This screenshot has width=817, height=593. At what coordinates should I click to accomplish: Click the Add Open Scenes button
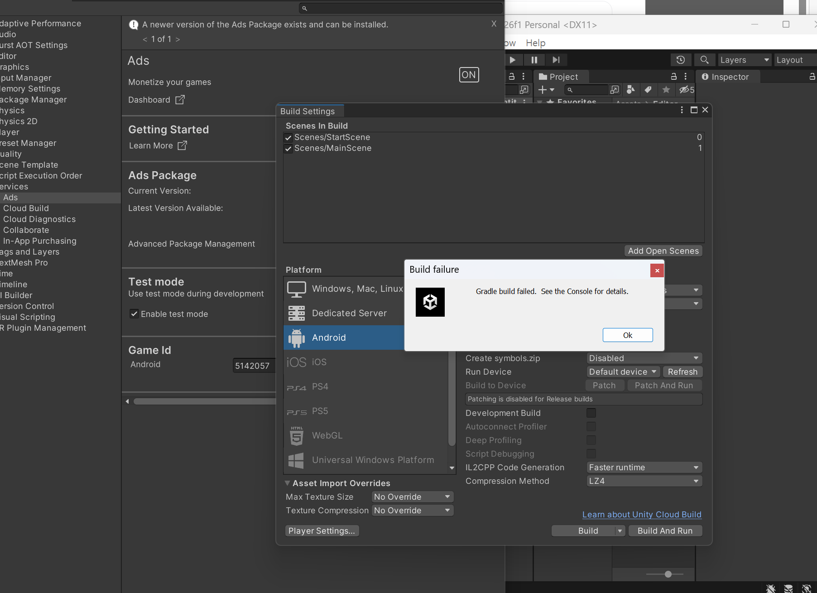pyautogui.click(x=663, y=251)
